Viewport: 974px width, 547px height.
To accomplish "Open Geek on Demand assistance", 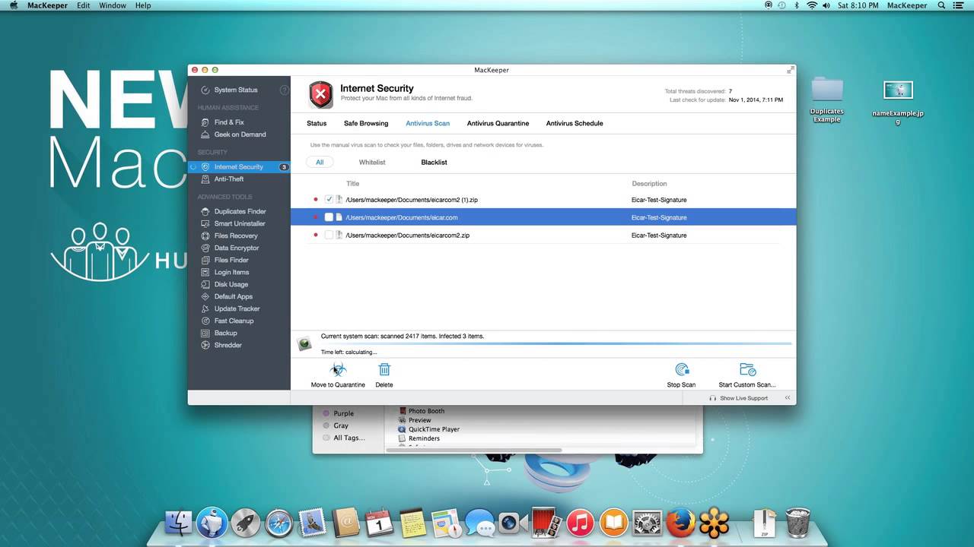I will [x=240, y=134].
